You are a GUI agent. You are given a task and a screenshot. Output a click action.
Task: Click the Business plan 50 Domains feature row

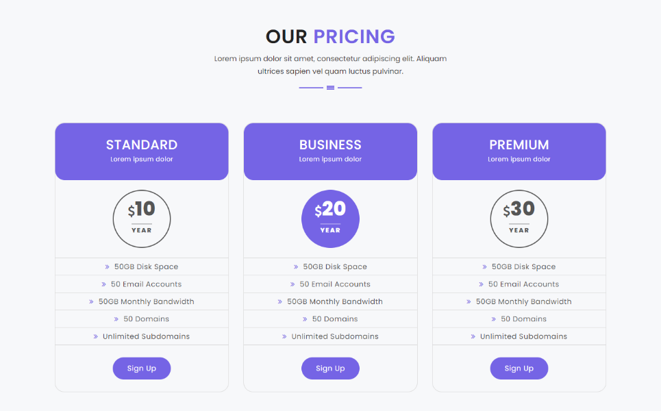pyautogui.click(x=330, y=319)
